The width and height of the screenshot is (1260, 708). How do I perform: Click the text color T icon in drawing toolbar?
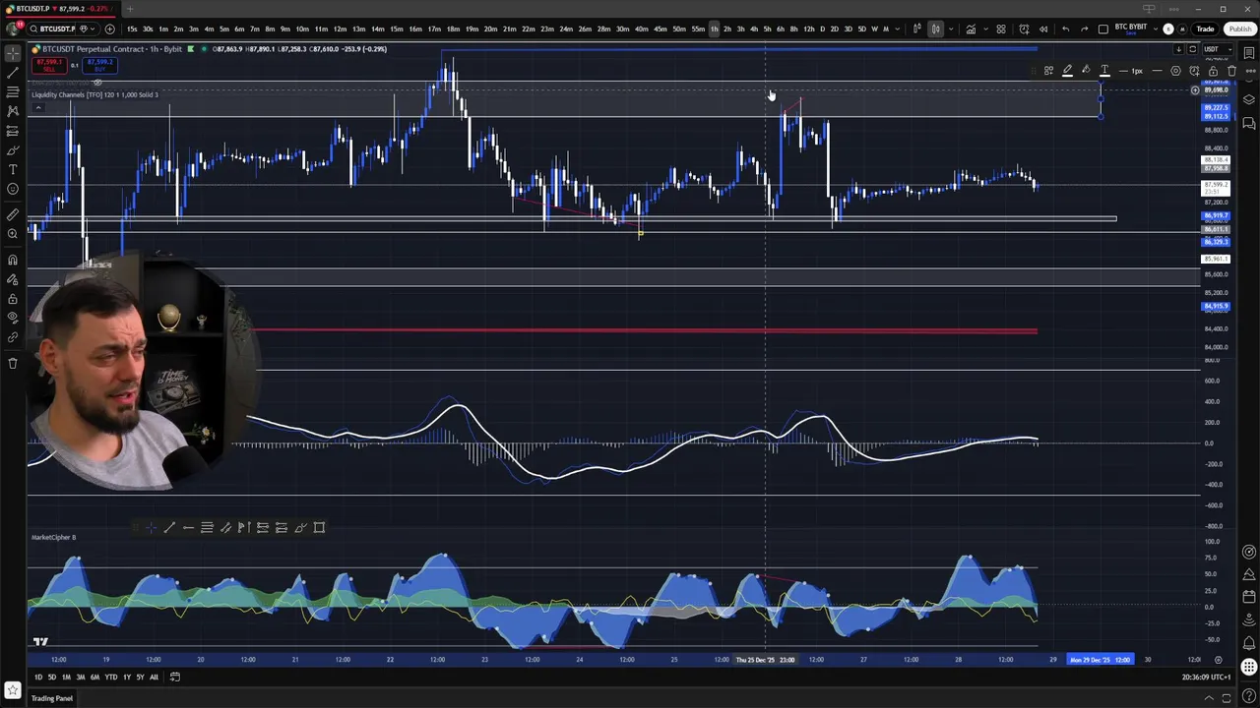coord(1104,71)
